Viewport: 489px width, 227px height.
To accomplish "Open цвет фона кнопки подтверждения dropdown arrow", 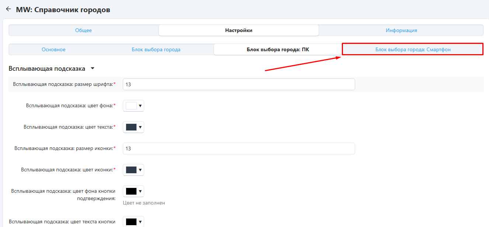I will tap(140, 191).
